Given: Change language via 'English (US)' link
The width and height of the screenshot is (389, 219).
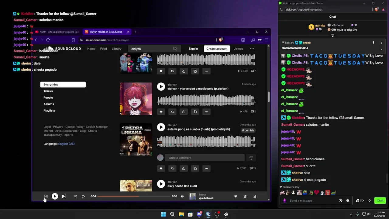Looking at the screenshot, I should 66,144.
